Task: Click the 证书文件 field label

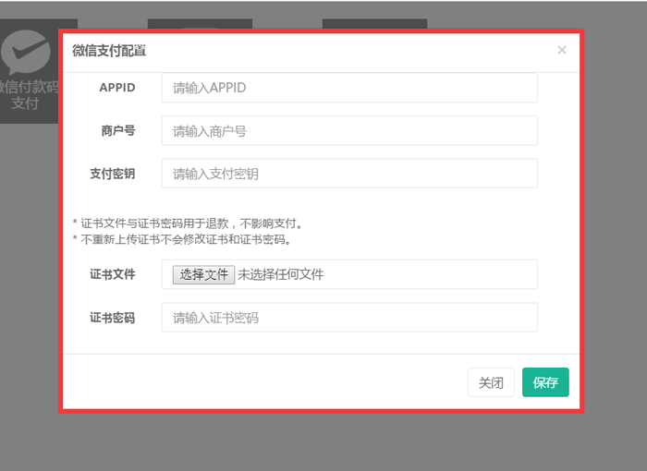Action: point(112,274)
